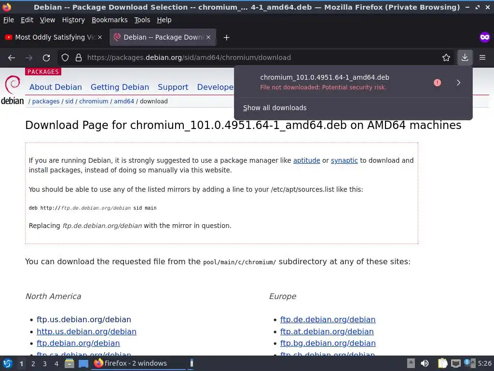
Task: Click the forward navigation arrow
Action: [x=29, y=58]
